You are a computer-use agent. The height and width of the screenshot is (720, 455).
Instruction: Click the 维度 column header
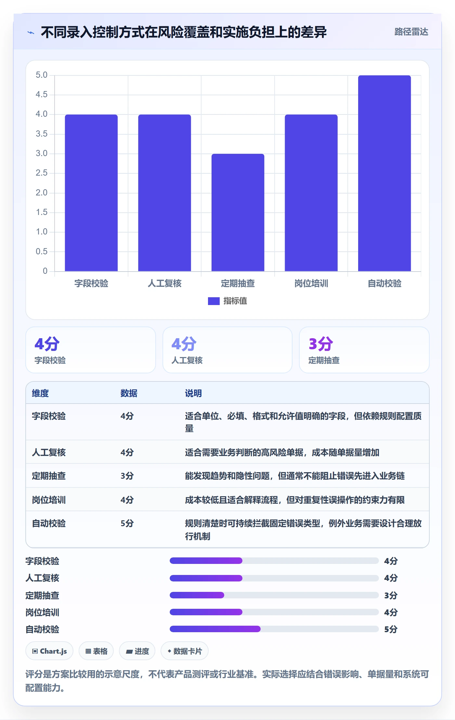pyautogui.click(x=40, y=393)
